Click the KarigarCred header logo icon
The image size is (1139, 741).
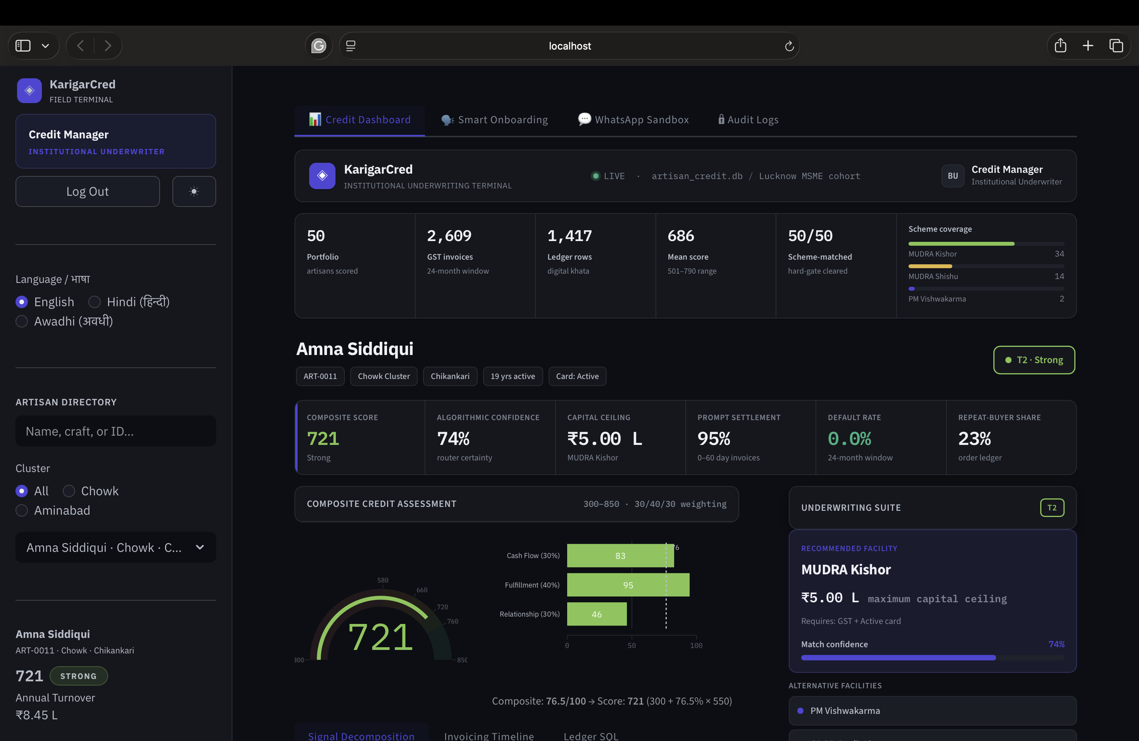click(x=322, y=176)
